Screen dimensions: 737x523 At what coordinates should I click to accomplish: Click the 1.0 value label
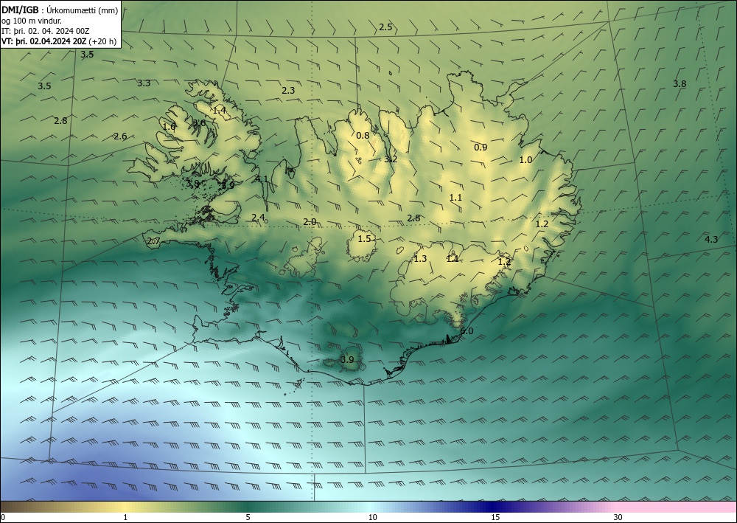(525, 160)
